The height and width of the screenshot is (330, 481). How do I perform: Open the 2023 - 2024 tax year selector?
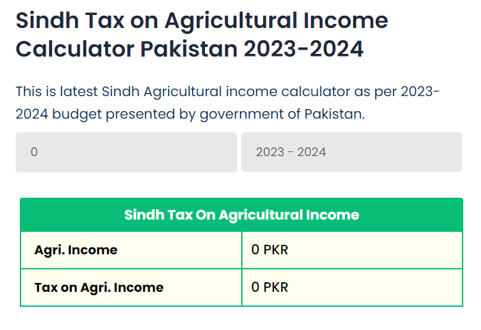tap(351, 152)
